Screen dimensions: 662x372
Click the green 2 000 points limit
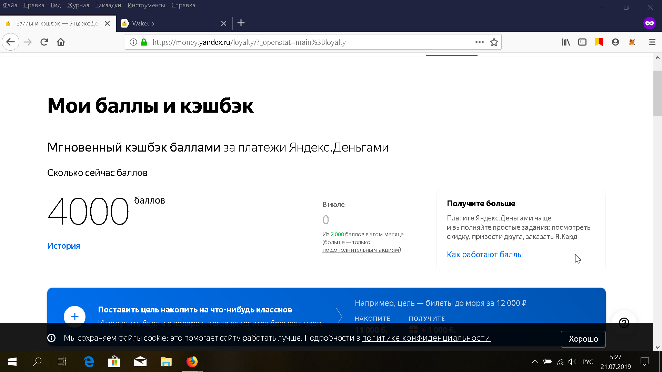(337, 234)
